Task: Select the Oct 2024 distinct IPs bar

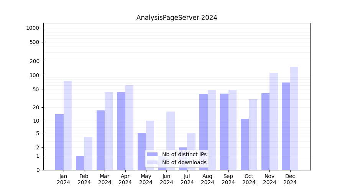Action: pos(245,144)
